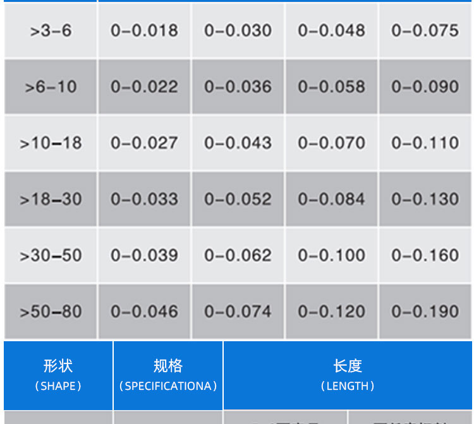Click the 0-0.084 value cell
474x424 pixels.
coord(331,199)
